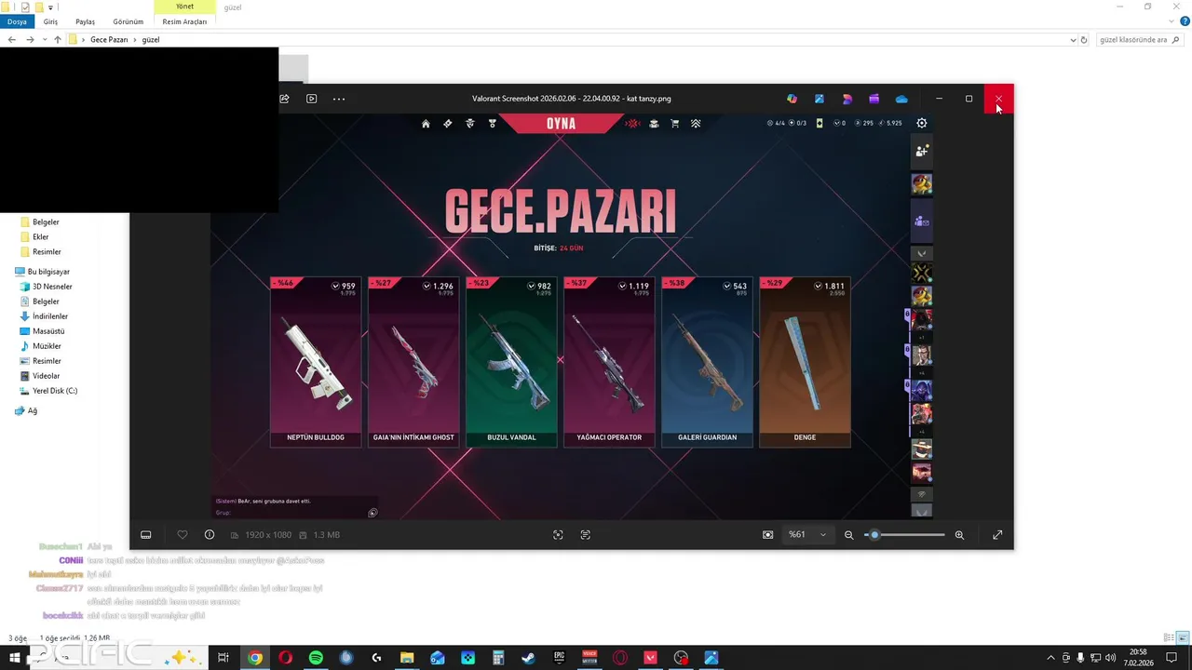Screen dimensions: 1192x670
Task: Refresh the Explorer folder view
Action: 1084,40
